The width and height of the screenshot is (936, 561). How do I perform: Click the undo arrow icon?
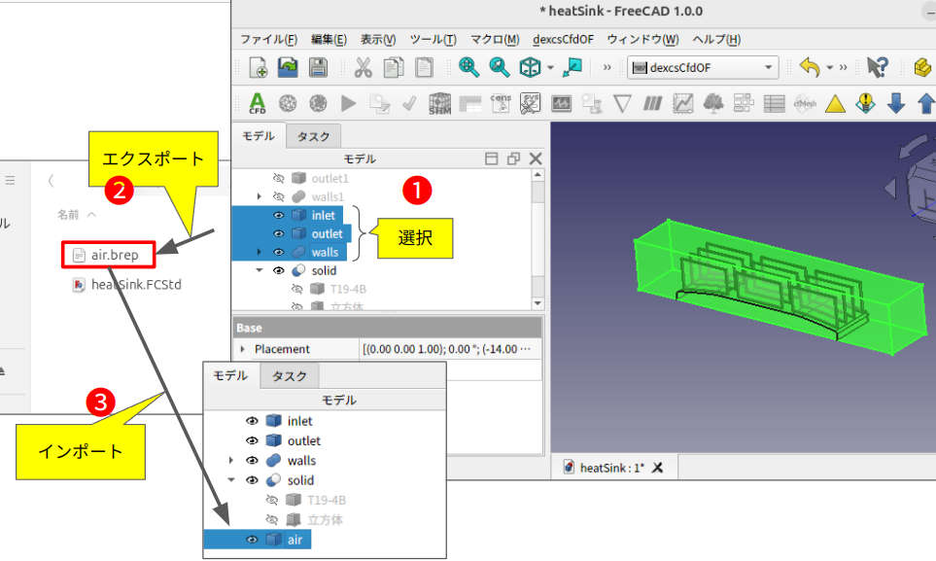click(809, 67)
